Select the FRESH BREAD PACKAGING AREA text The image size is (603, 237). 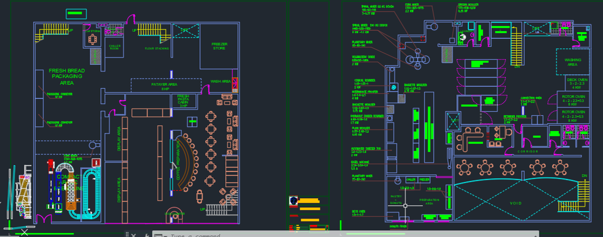pyautogui.click(x=66, y=76)
